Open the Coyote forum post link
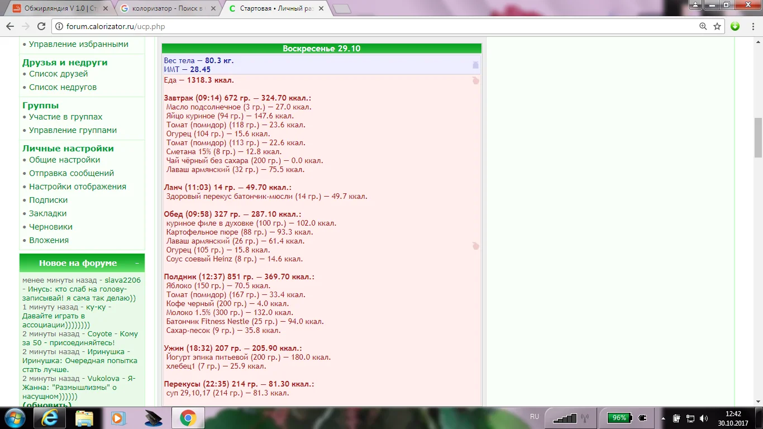 pyautogui.click(x=100, y=333)
